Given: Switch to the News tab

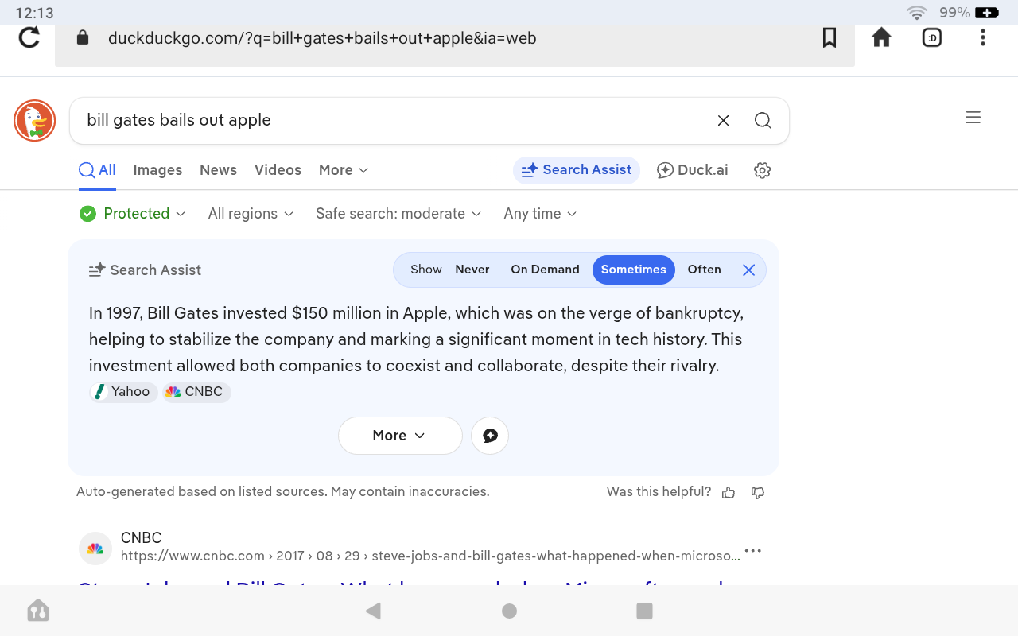Looking at the screenshot, I should (x=218, y=170).
